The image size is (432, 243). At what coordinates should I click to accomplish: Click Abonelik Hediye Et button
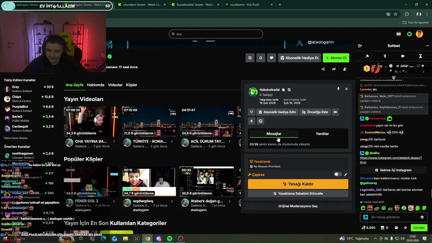tap(299, 58)
